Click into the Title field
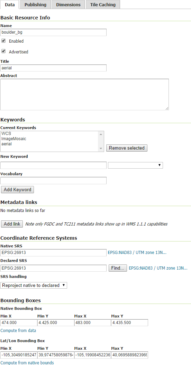 pyautogui.click(x=53, y=68)
